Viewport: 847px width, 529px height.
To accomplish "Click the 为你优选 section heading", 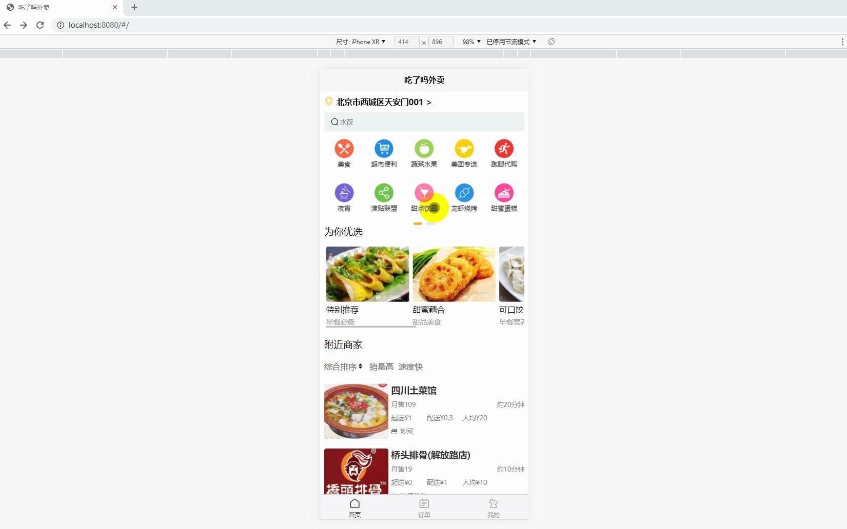I will 343,232.
